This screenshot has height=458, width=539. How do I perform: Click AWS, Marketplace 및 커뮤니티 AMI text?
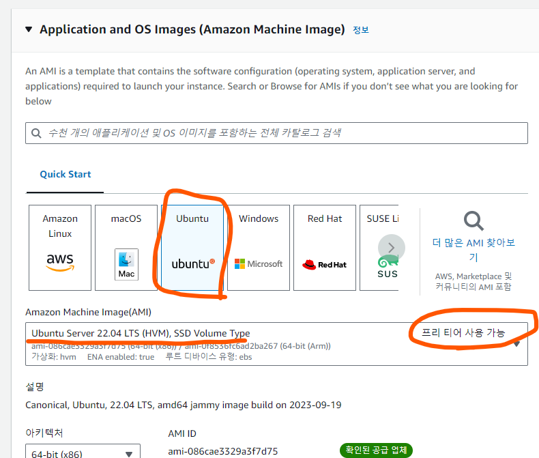coord(474,282)
